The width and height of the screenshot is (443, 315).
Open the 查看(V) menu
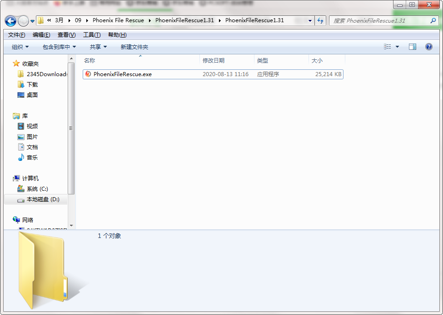tap(66, 34)
